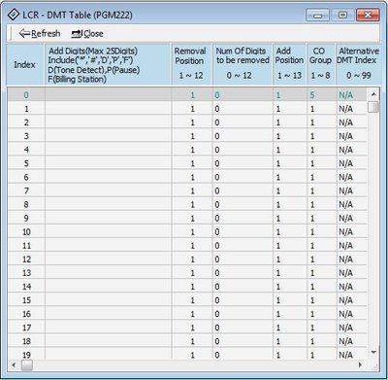Click the horizontal scrollbar right arrow
388x380 pixels.
pos(361,365)
